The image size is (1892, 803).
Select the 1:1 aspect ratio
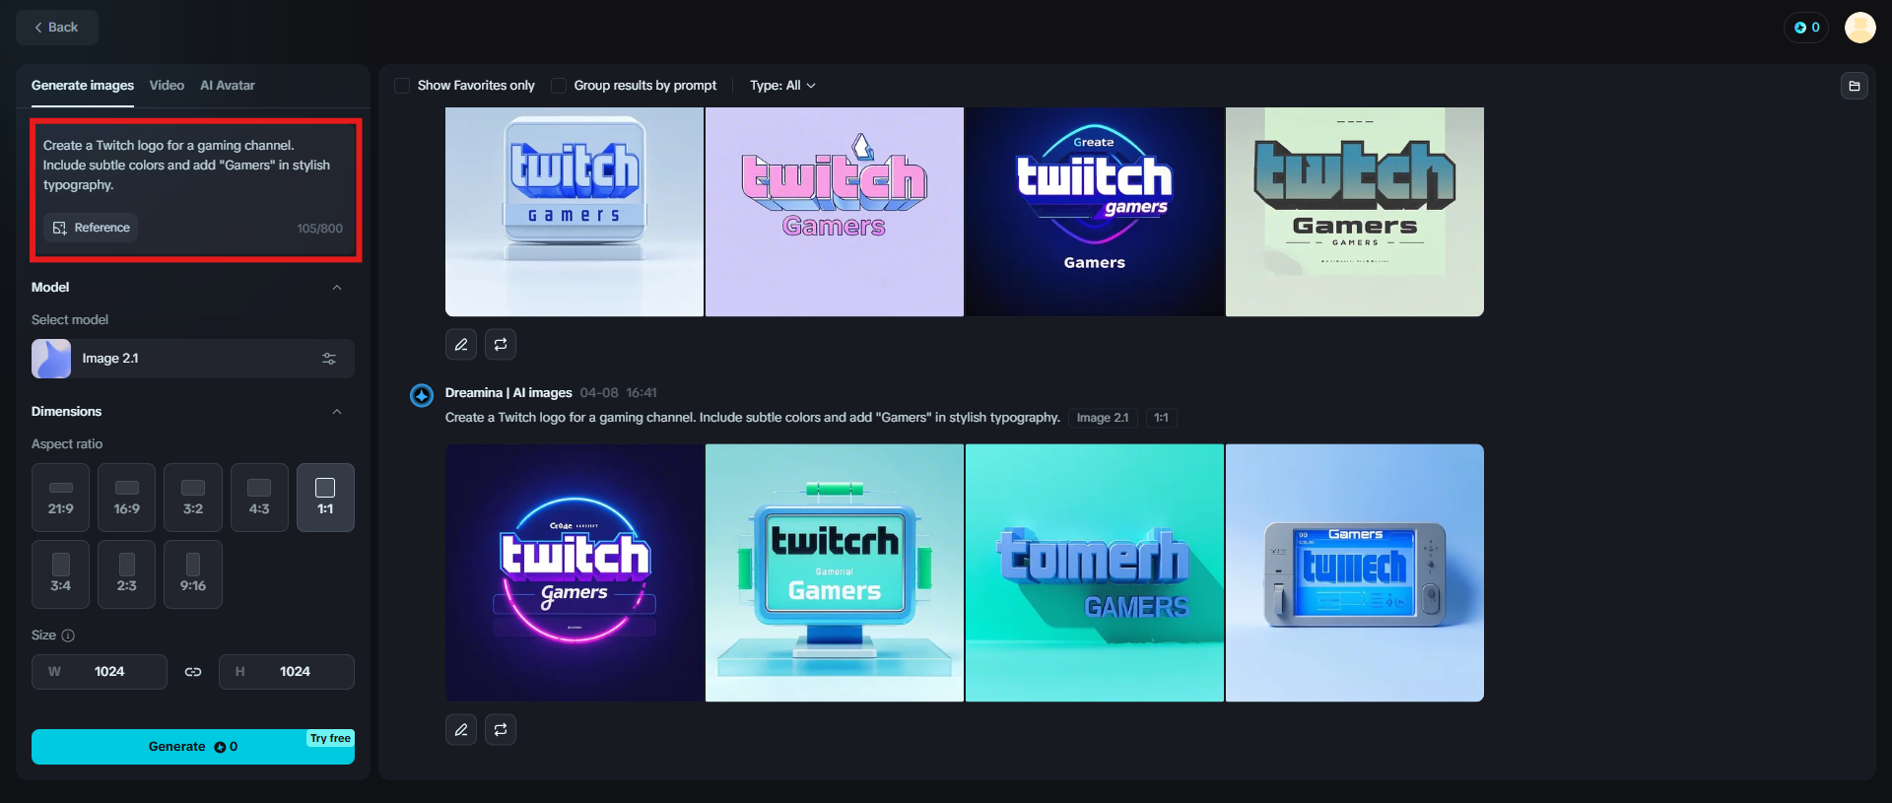tap(325, 498)
